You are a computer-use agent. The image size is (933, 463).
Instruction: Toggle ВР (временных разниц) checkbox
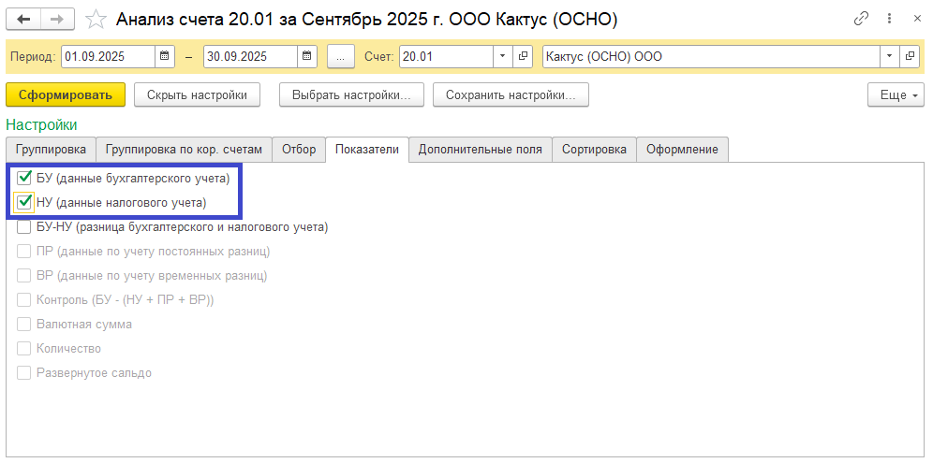point(24,276)
